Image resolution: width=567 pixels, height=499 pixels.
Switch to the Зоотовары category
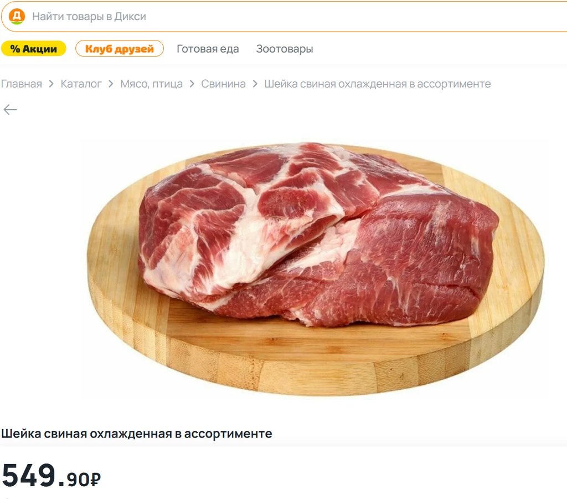point(285,49)
